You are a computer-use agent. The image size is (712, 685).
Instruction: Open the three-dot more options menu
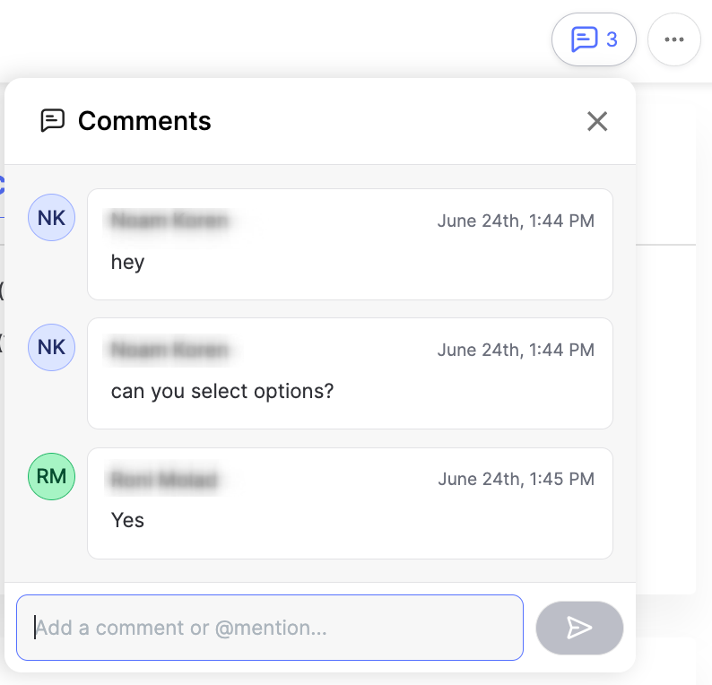[673, 39]
